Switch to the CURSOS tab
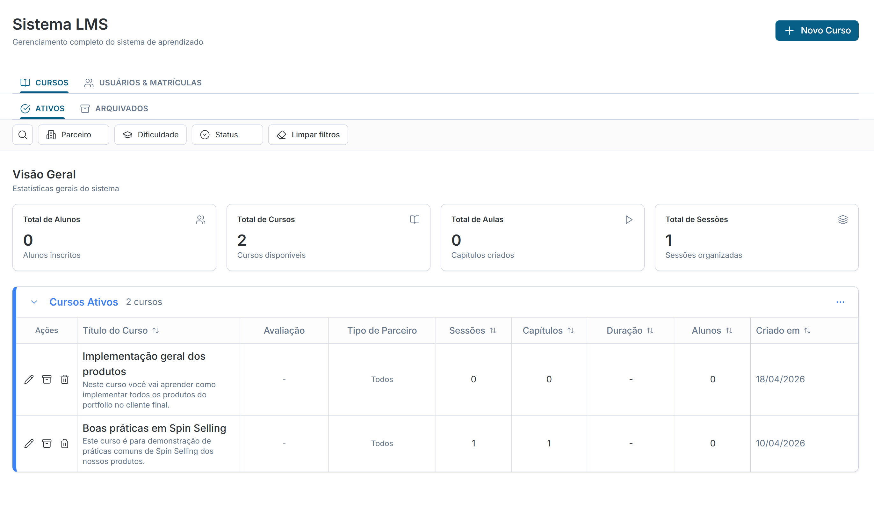This screenshot has height=506, width=874. 44,83
